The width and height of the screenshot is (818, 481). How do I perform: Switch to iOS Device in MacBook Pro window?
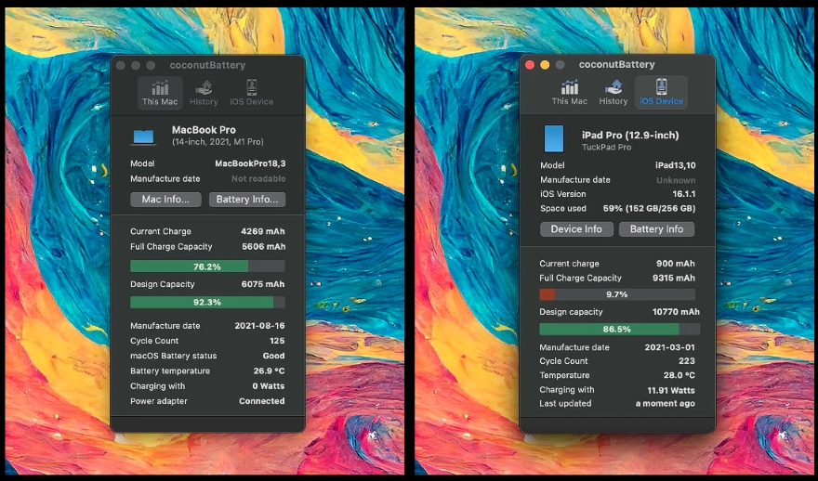[x=252, y=93]
